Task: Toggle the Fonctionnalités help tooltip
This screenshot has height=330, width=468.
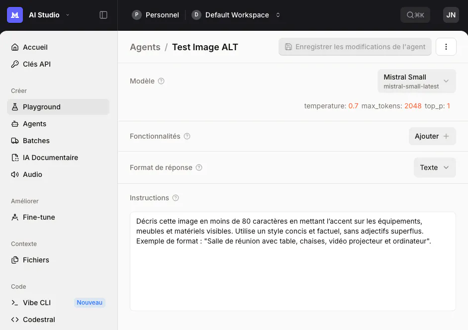Action: (x=187, y=136)
